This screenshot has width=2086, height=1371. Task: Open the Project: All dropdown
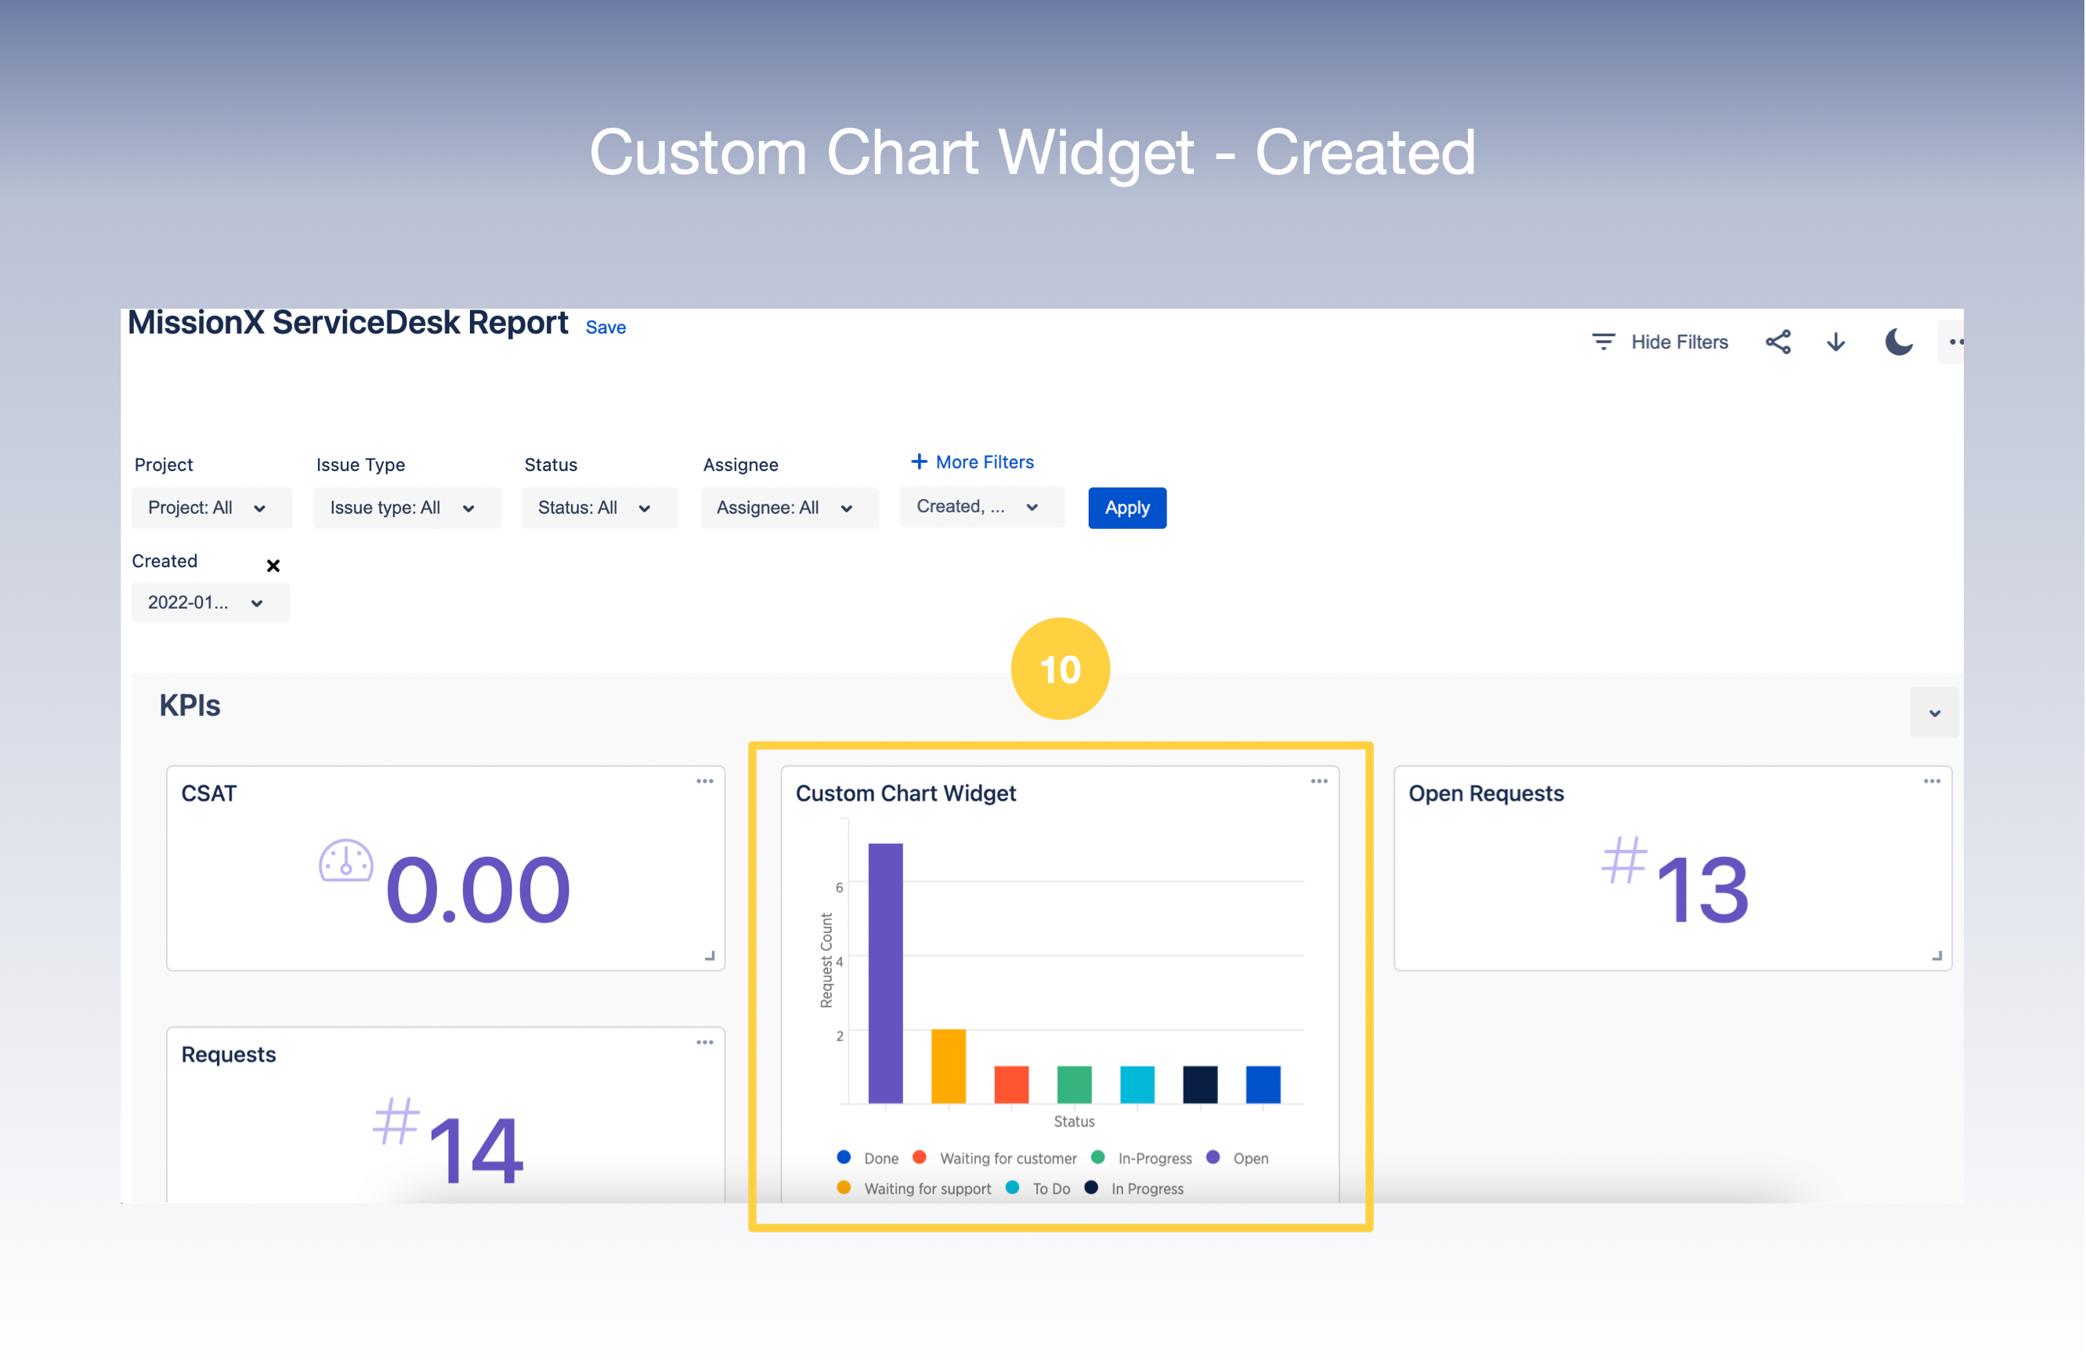[211, 508]
